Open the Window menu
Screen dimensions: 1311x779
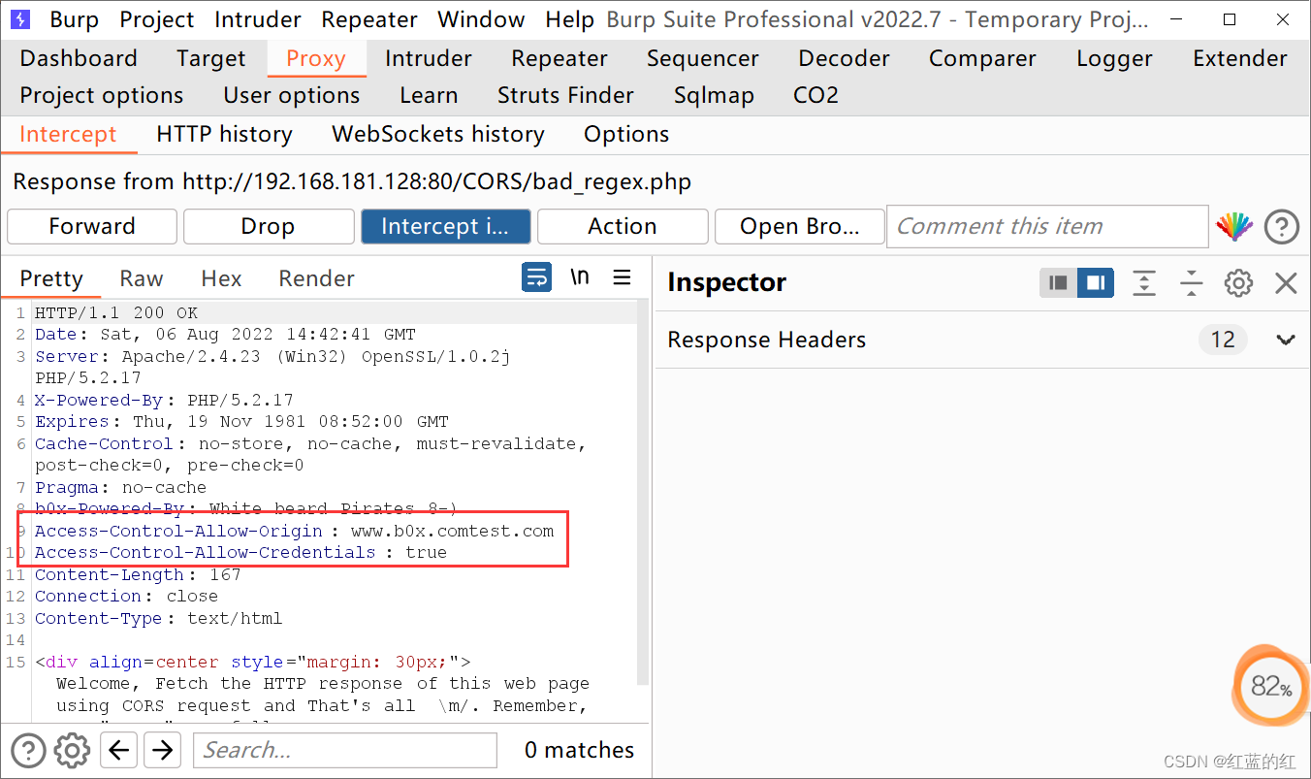(482, 19)
